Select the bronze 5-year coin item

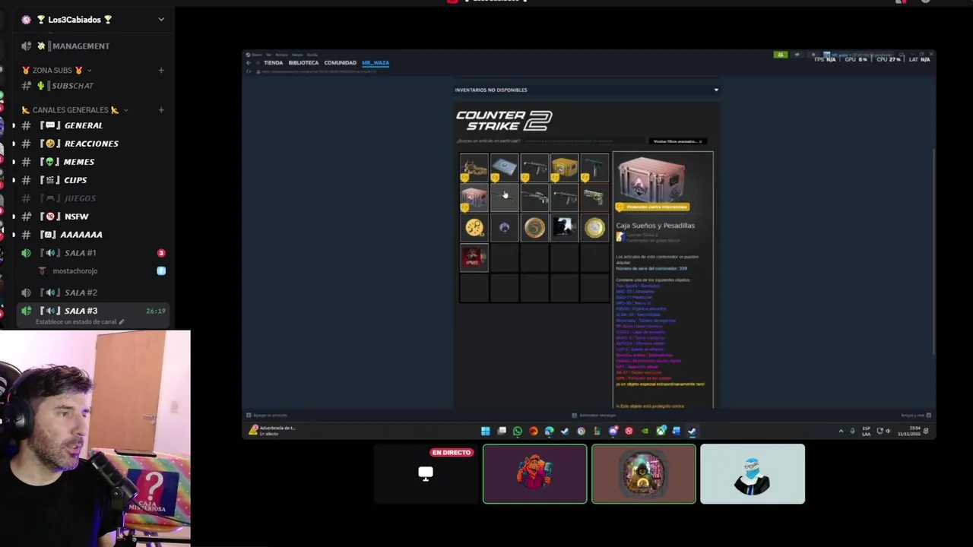pos(534,228)
